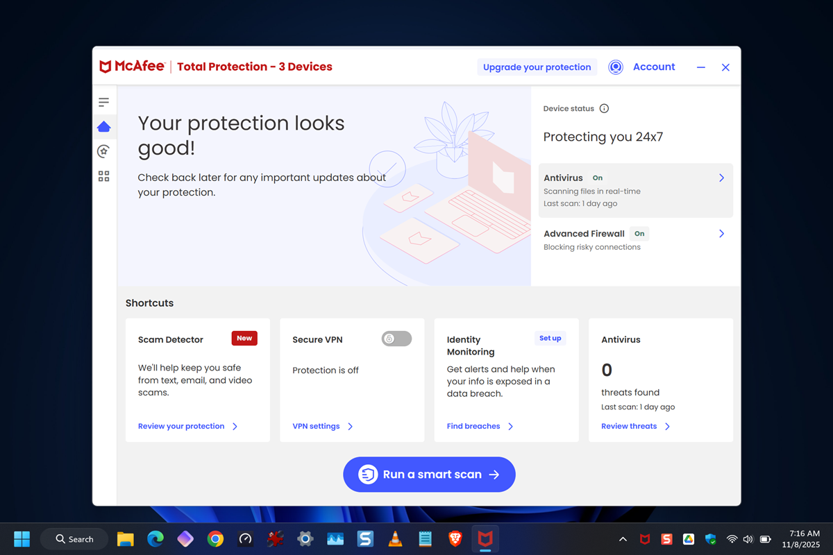Show hidden system tray icons
The height and width of the screenshot is (555, 833).
pyautogui.click(x=623, y=539)
